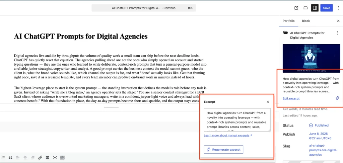The image size is (343, 163).
Task: Click the Save button
Action: pos(326,8)
